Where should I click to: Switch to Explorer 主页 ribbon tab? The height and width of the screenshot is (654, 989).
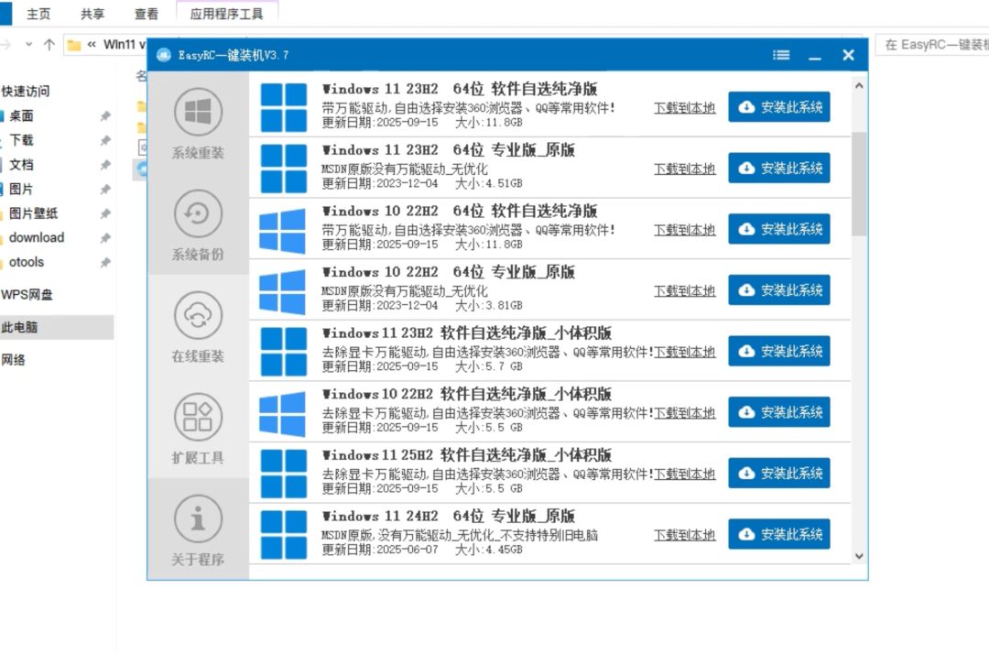38,13
